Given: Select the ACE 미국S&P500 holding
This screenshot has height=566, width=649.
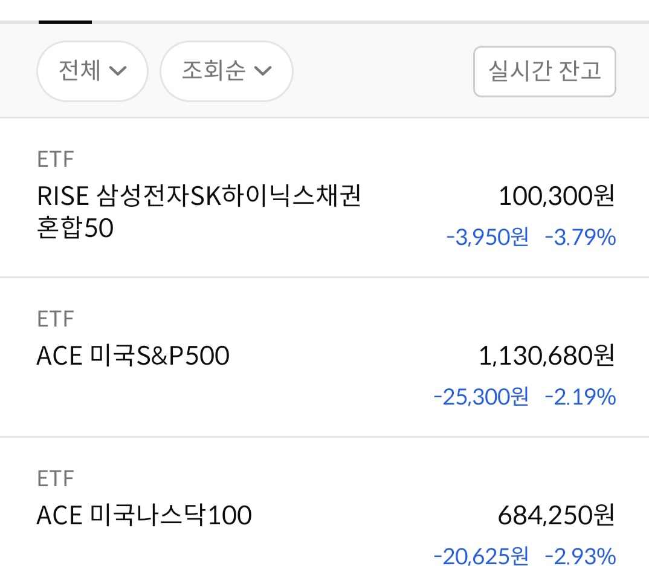Looking at the screenshot, I should 133,356.
